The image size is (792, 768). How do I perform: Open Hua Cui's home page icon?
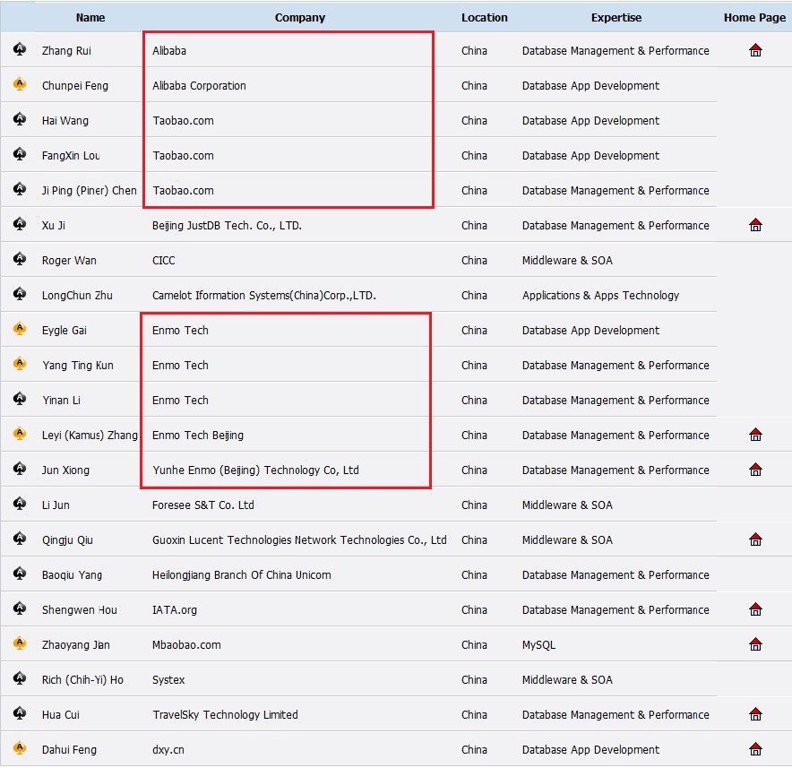click(755, 714)
